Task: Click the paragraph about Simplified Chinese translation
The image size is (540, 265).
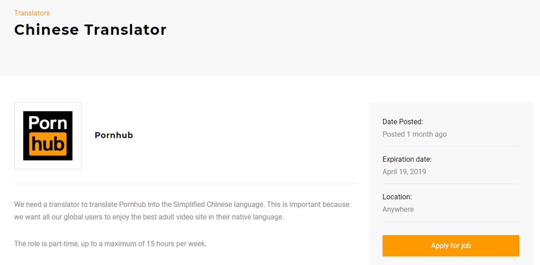Action: [x=182, y=211]
